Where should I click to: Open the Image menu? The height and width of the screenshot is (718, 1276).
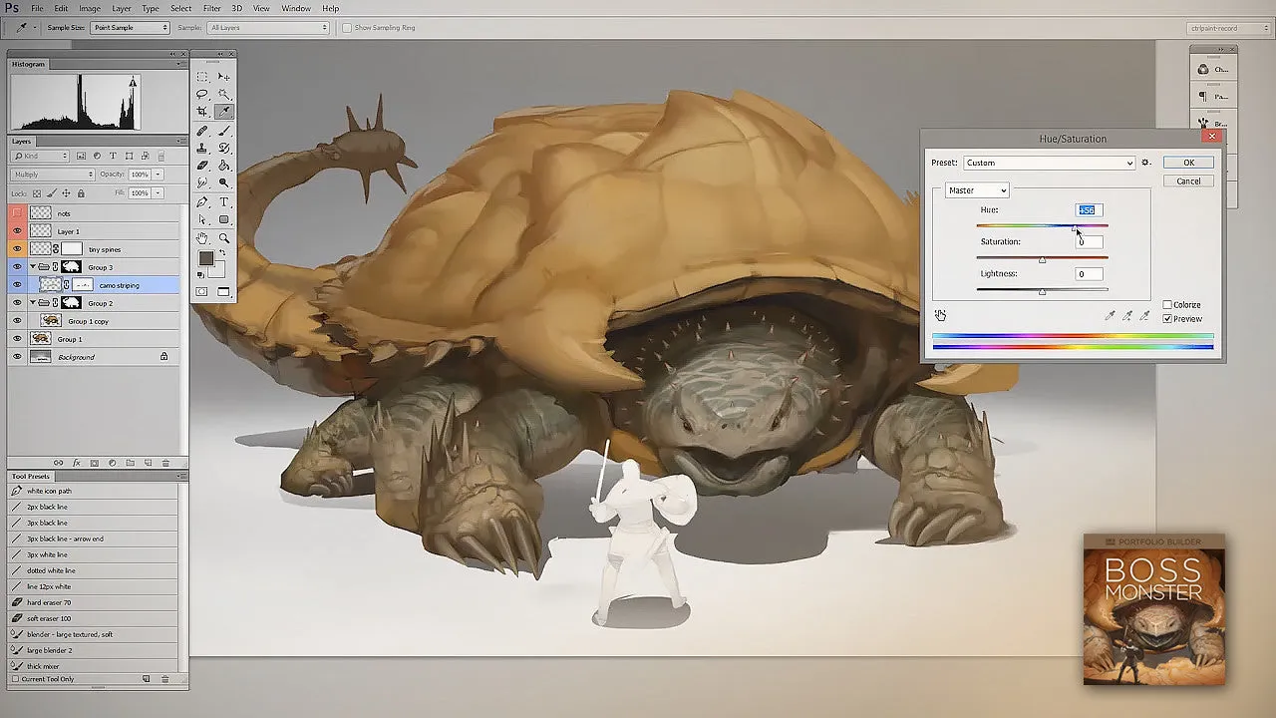90,8
